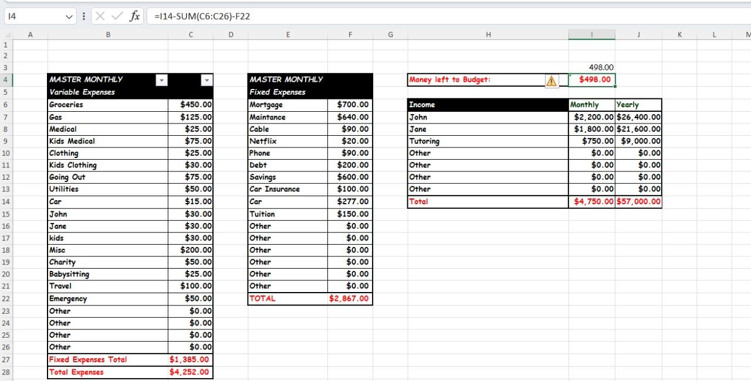Select the row 4 header

pos(5,80)
